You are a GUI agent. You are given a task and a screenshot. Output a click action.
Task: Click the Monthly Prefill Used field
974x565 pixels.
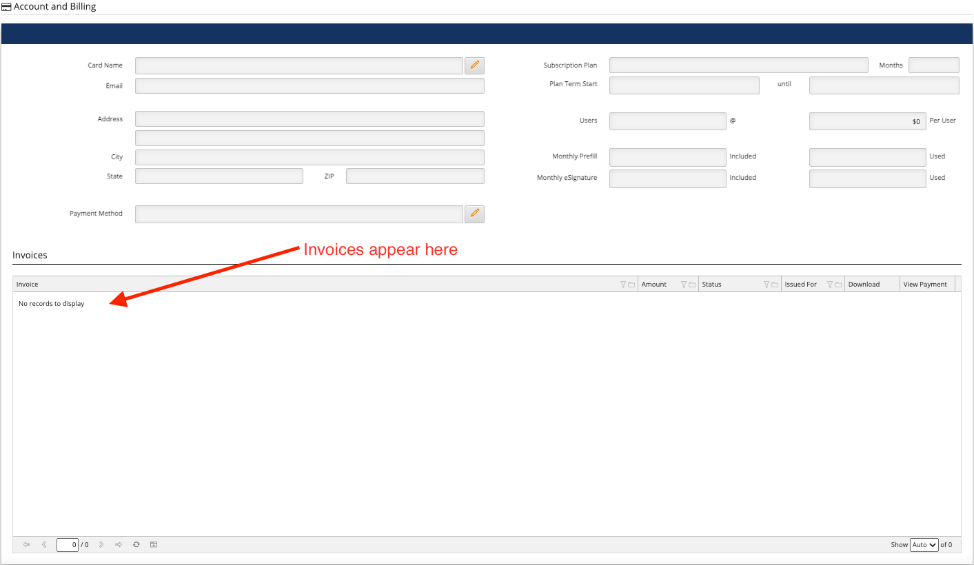point(868,157)
